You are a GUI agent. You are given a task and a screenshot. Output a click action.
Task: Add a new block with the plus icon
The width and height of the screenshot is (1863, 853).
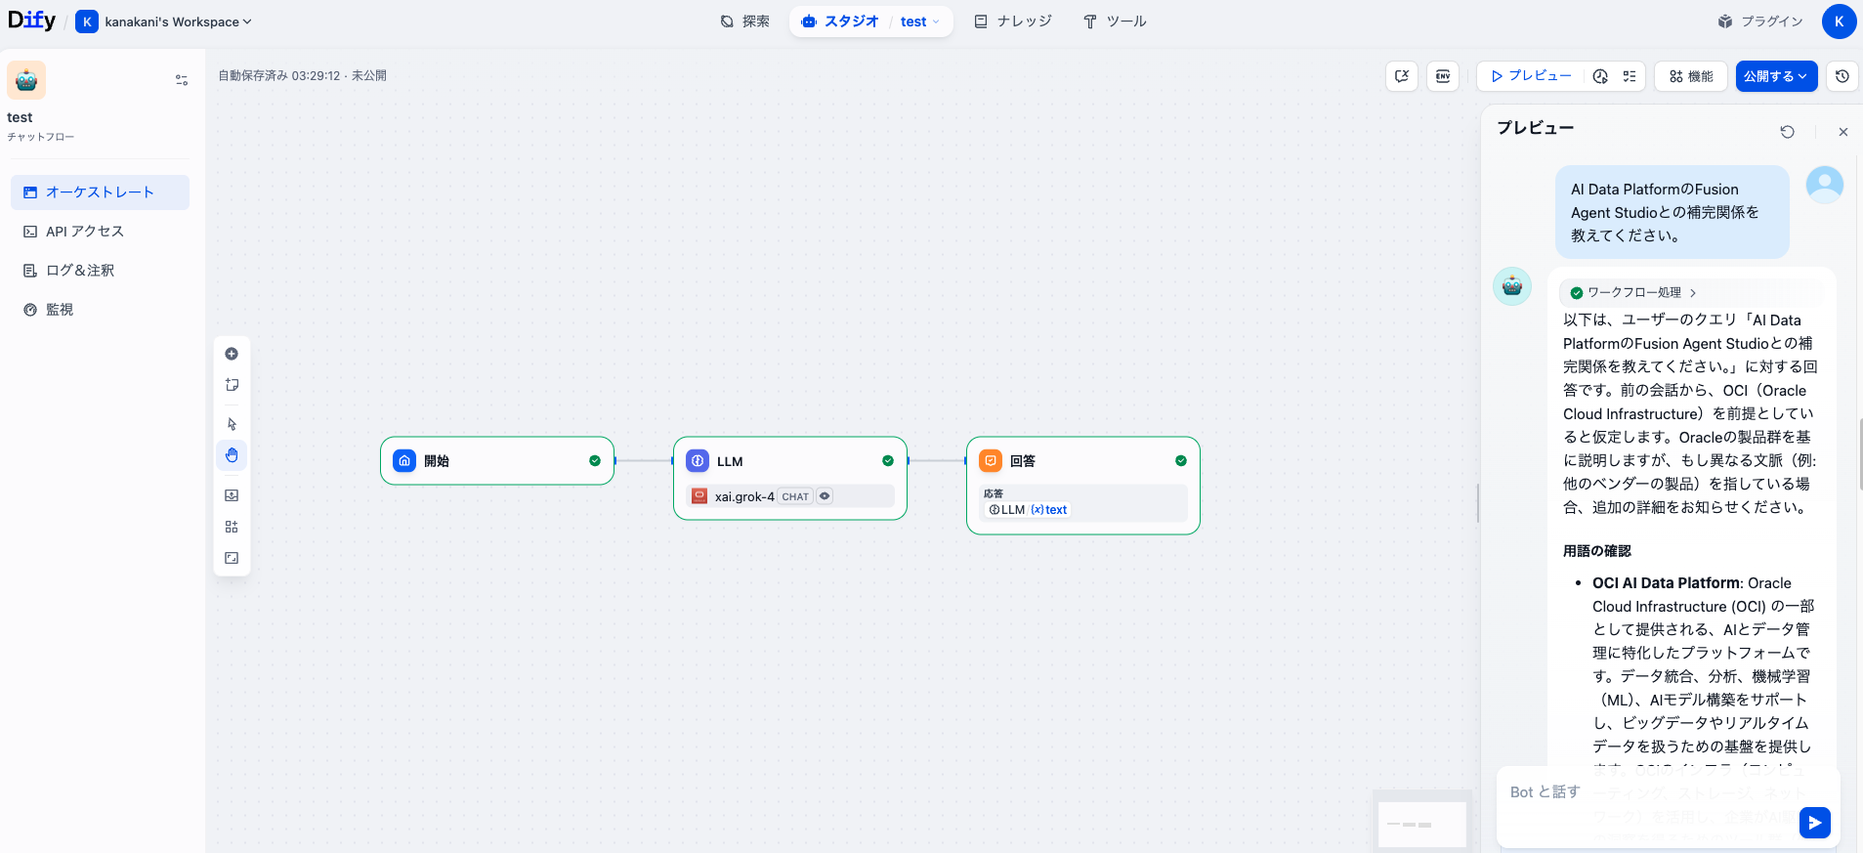coord(232,354)
